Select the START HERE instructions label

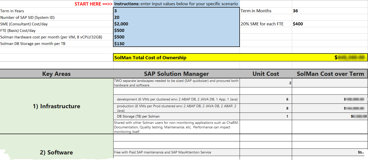pos(93,4)
